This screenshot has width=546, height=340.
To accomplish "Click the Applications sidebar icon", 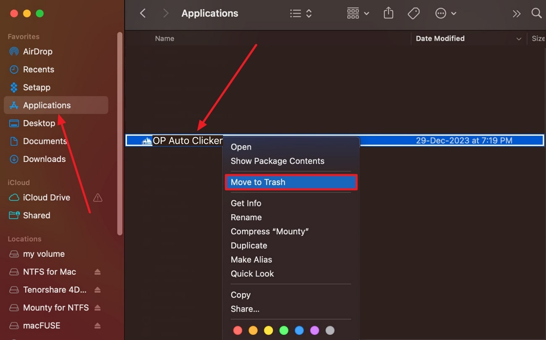I will (14, 105).
